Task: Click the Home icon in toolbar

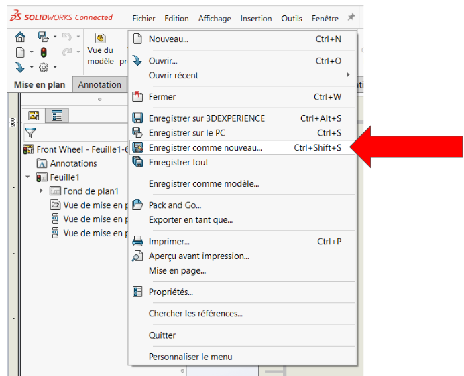Action: 20,37
